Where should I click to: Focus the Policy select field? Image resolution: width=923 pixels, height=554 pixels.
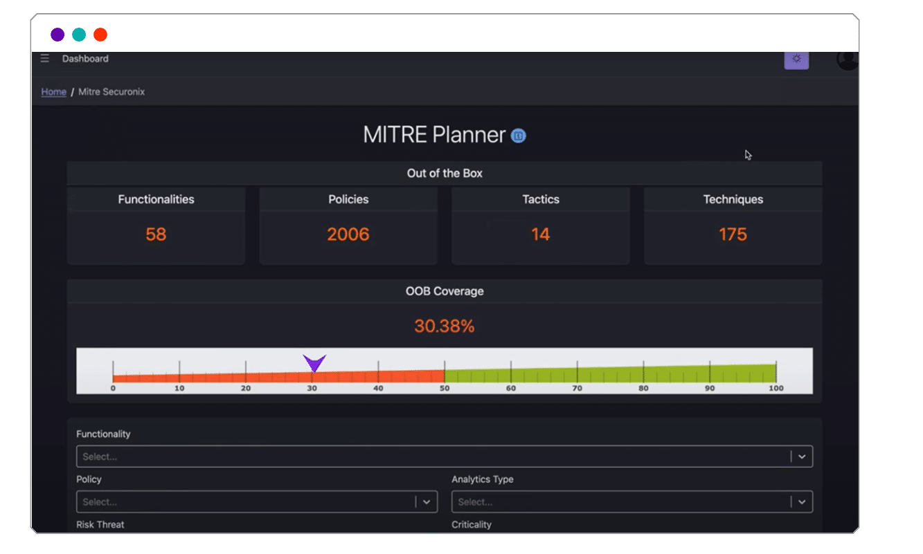257,502
